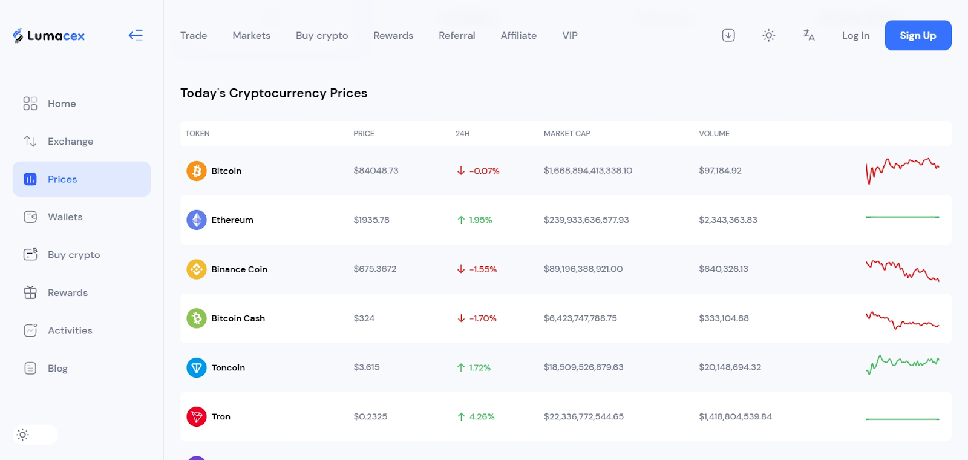
Task: Click the MARKET CAP column header
Action: (x=567, y=134)
